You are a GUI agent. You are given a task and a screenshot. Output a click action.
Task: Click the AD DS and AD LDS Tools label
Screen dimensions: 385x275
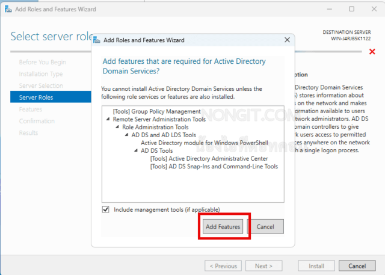[x=164, y=135]
